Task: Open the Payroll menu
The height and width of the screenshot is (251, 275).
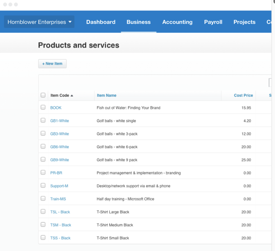Action: 213,22
